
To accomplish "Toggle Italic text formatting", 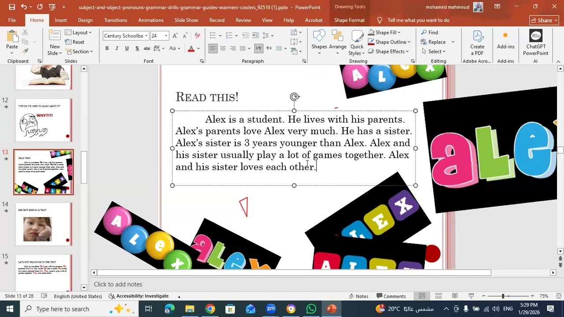I will [117, 48].
